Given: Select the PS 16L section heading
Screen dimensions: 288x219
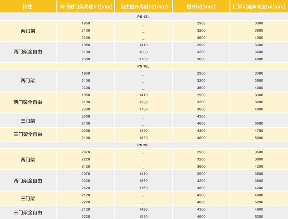Looking at the screenshot, I should (x=143, y=66).
